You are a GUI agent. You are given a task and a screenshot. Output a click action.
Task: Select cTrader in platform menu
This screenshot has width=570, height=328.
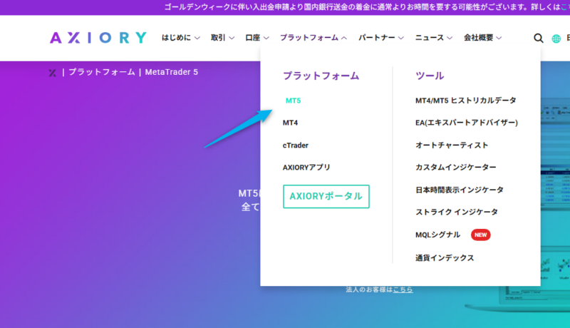(x=296, y=145)
